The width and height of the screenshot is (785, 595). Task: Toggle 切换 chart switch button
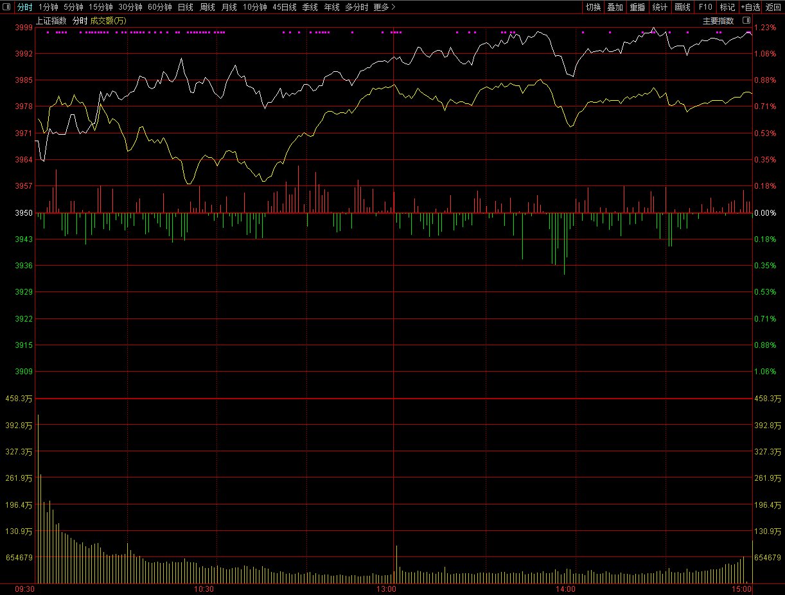coord(593,7)
